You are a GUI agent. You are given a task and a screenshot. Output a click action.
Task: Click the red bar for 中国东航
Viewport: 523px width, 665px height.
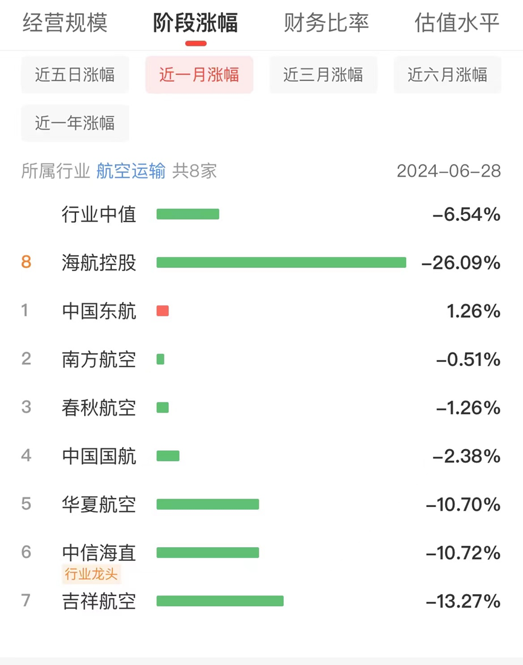coord(163,311)
